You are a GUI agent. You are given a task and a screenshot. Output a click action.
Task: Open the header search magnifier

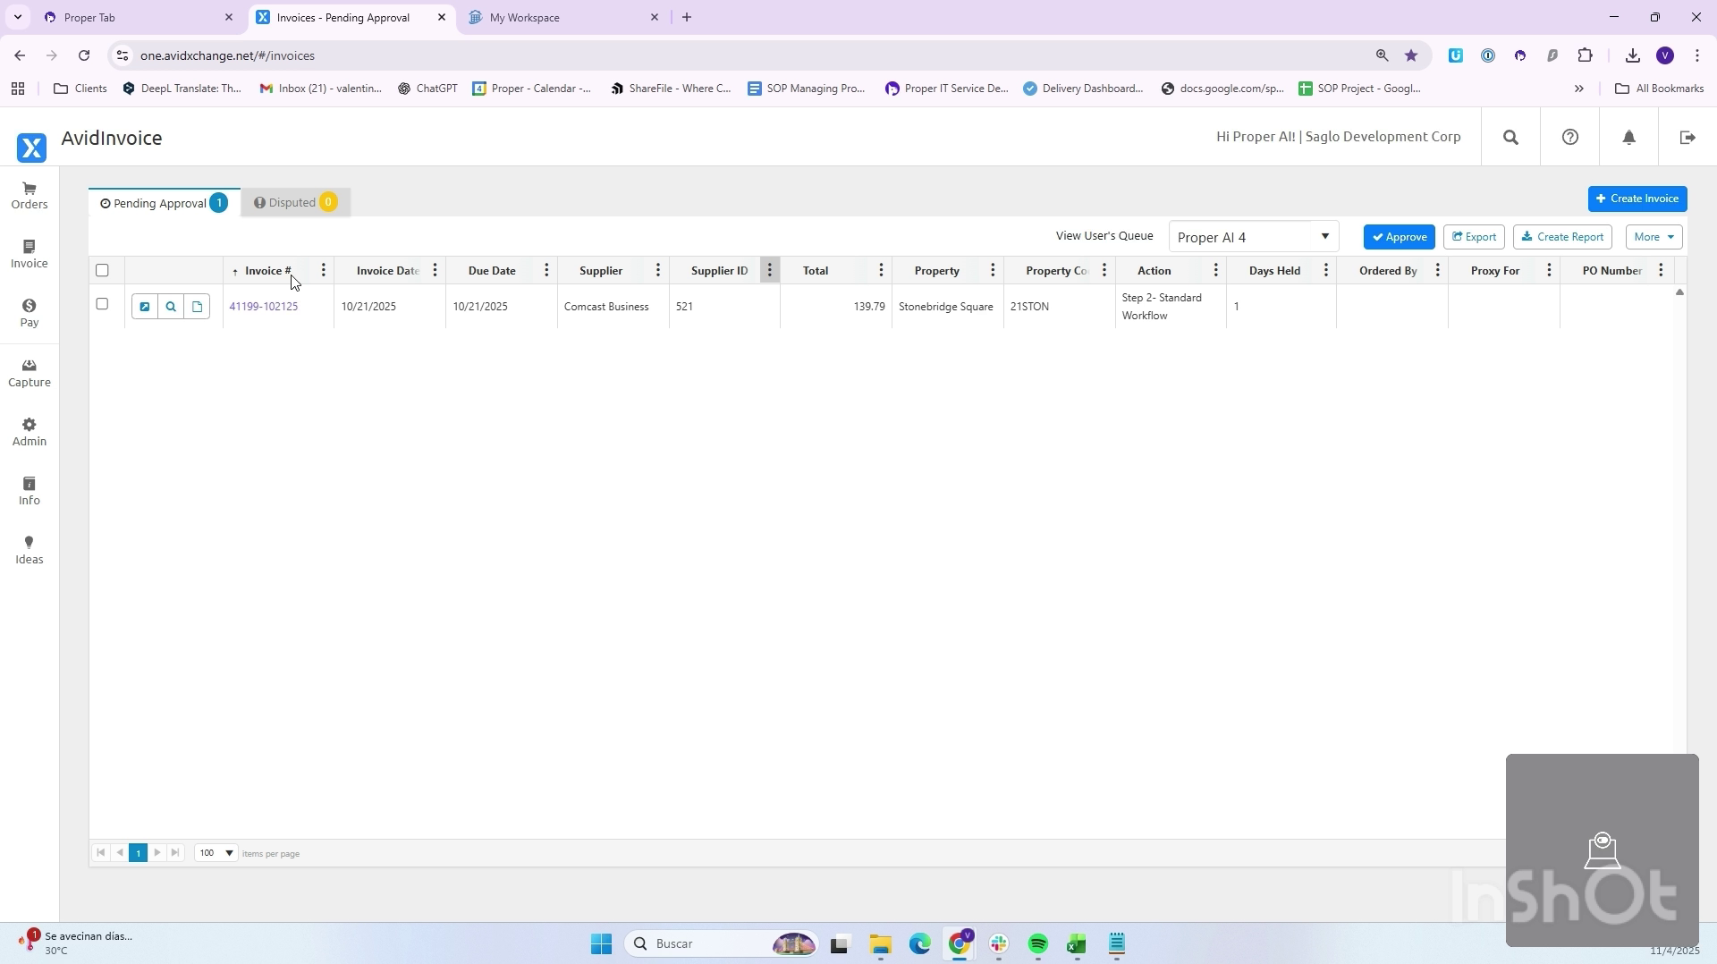[x=1510, y=138]
